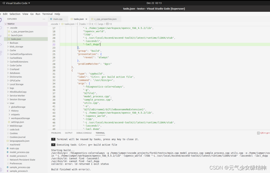This screenshot has height=173, width=270.
Task: Open Run and Debug view in activity bar
Action: [1, 44]
